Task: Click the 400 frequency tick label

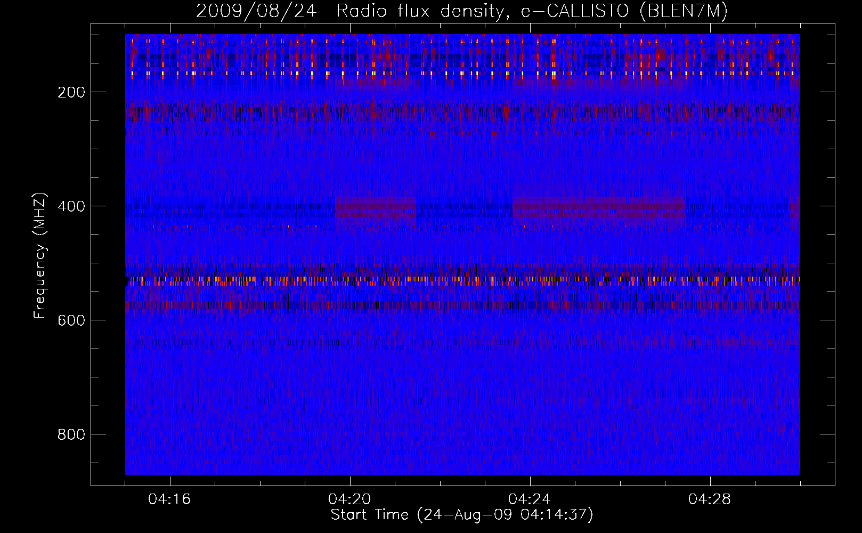Action: click(72, 206)
